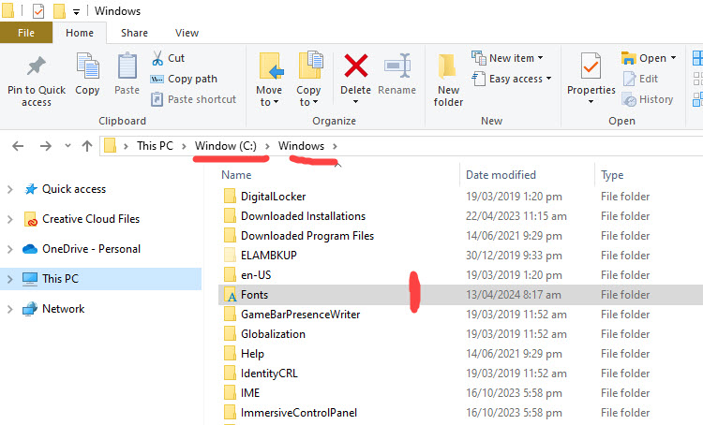Switch to the View ribbon tab
Screen dimensions: 703x425
(x=187, y=33)
